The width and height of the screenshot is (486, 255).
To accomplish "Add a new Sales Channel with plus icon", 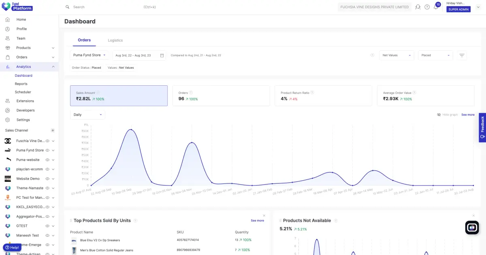I will (53, 131).
